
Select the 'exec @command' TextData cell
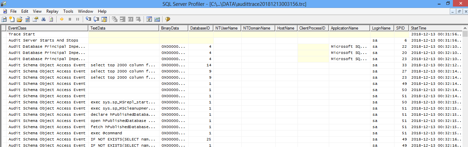point(124,133)
